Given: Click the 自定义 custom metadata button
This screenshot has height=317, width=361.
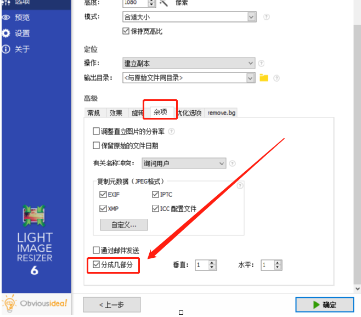Looking at the screenshot, I should click(124, 225).
